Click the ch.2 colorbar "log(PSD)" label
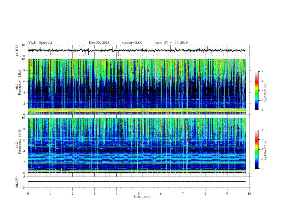Image resolution: width=281 pixels, height=217 pixels. pos(266,151)
